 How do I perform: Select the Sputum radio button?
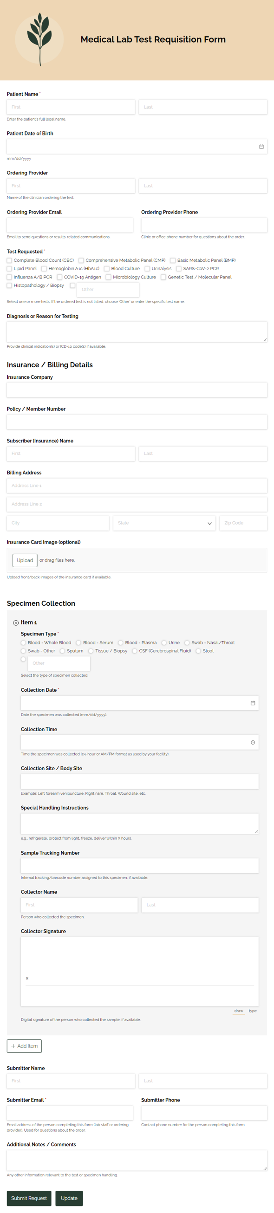pyautogui.click(x=62, y=651)
